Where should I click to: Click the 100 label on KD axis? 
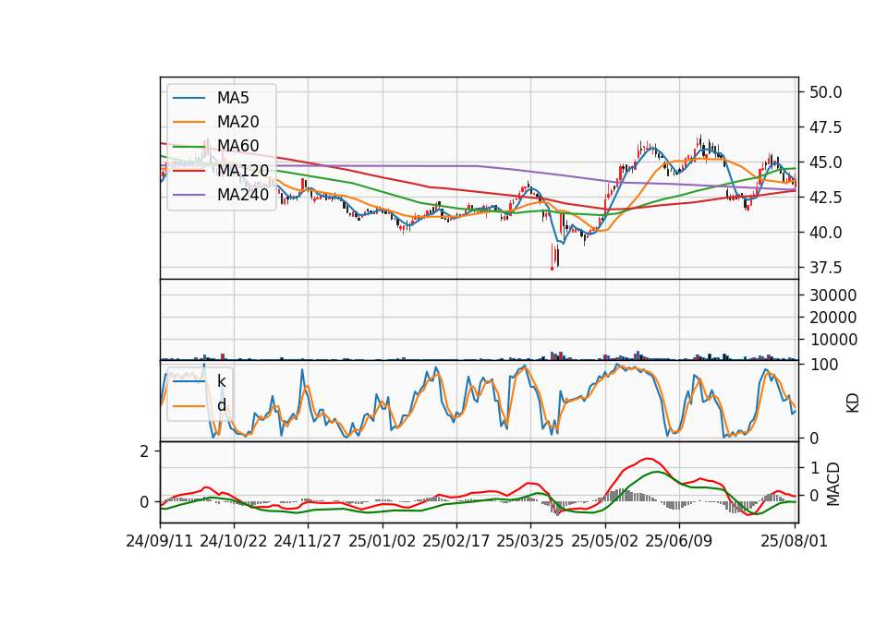tap(824, 365)
